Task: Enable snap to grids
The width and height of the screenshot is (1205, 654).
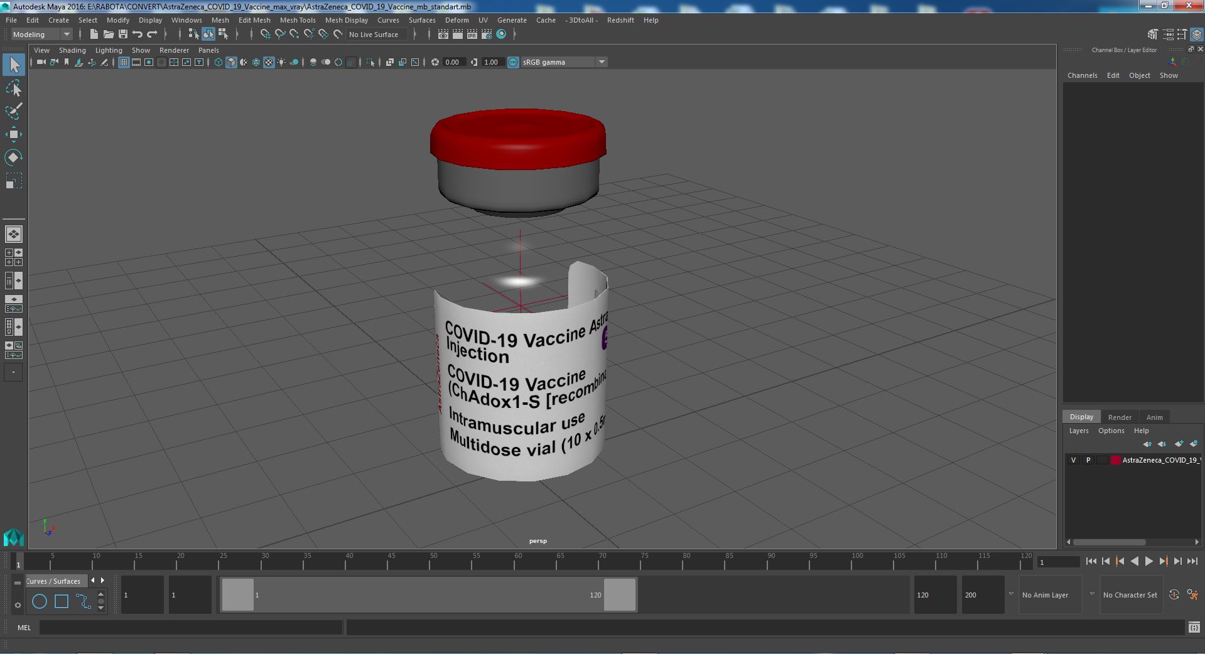Action: click(x=265, y=35)
